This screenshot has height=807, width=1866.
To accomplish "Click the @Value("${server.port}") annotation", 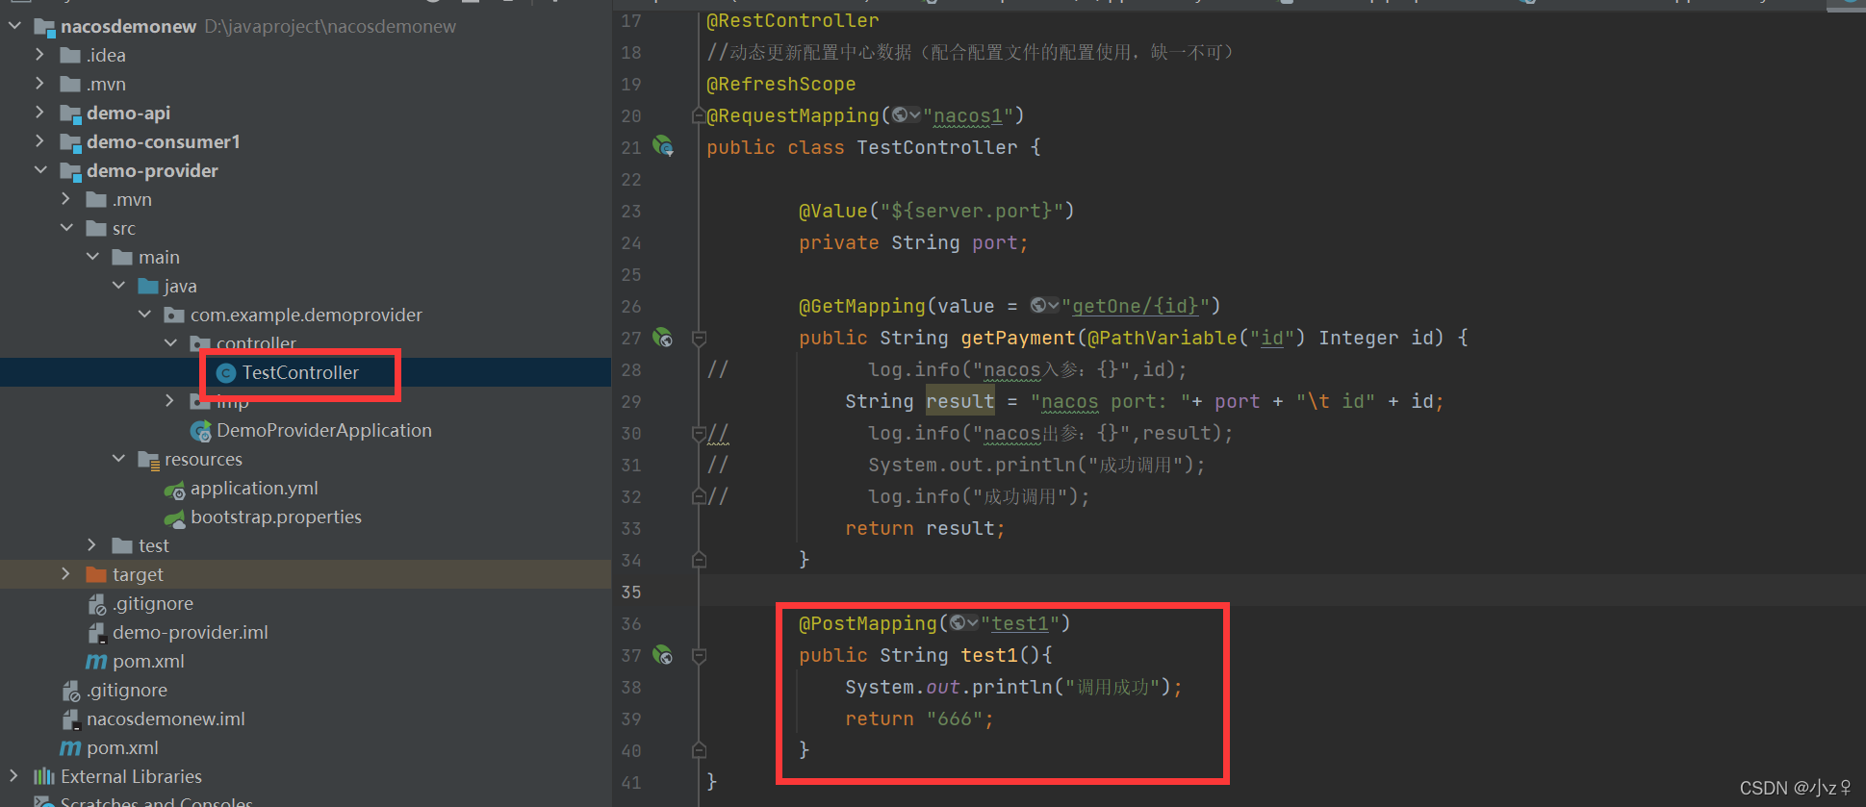I will [x=935, y=211].
